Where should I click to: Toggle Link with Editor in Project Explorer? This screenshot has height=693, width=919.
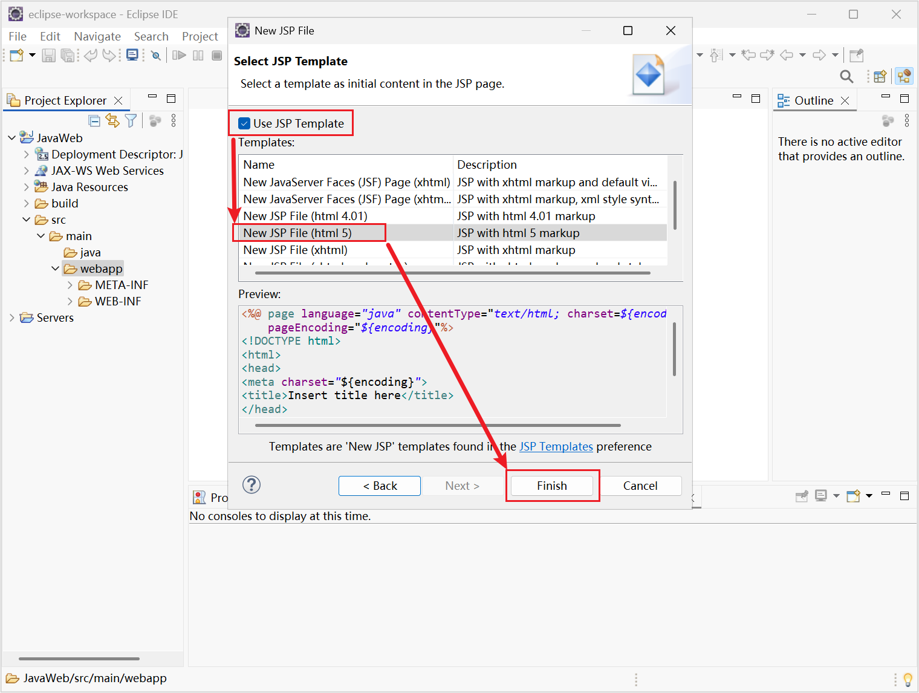[112, 120]
